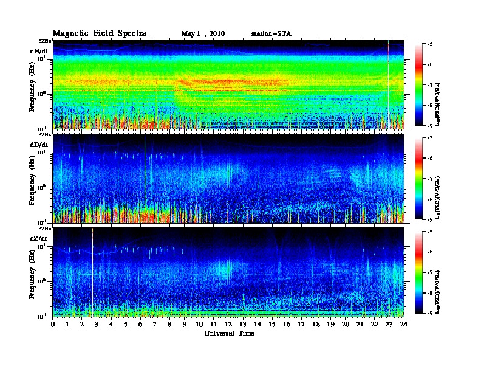Click hour 16 on the time axis

point(287,325)
